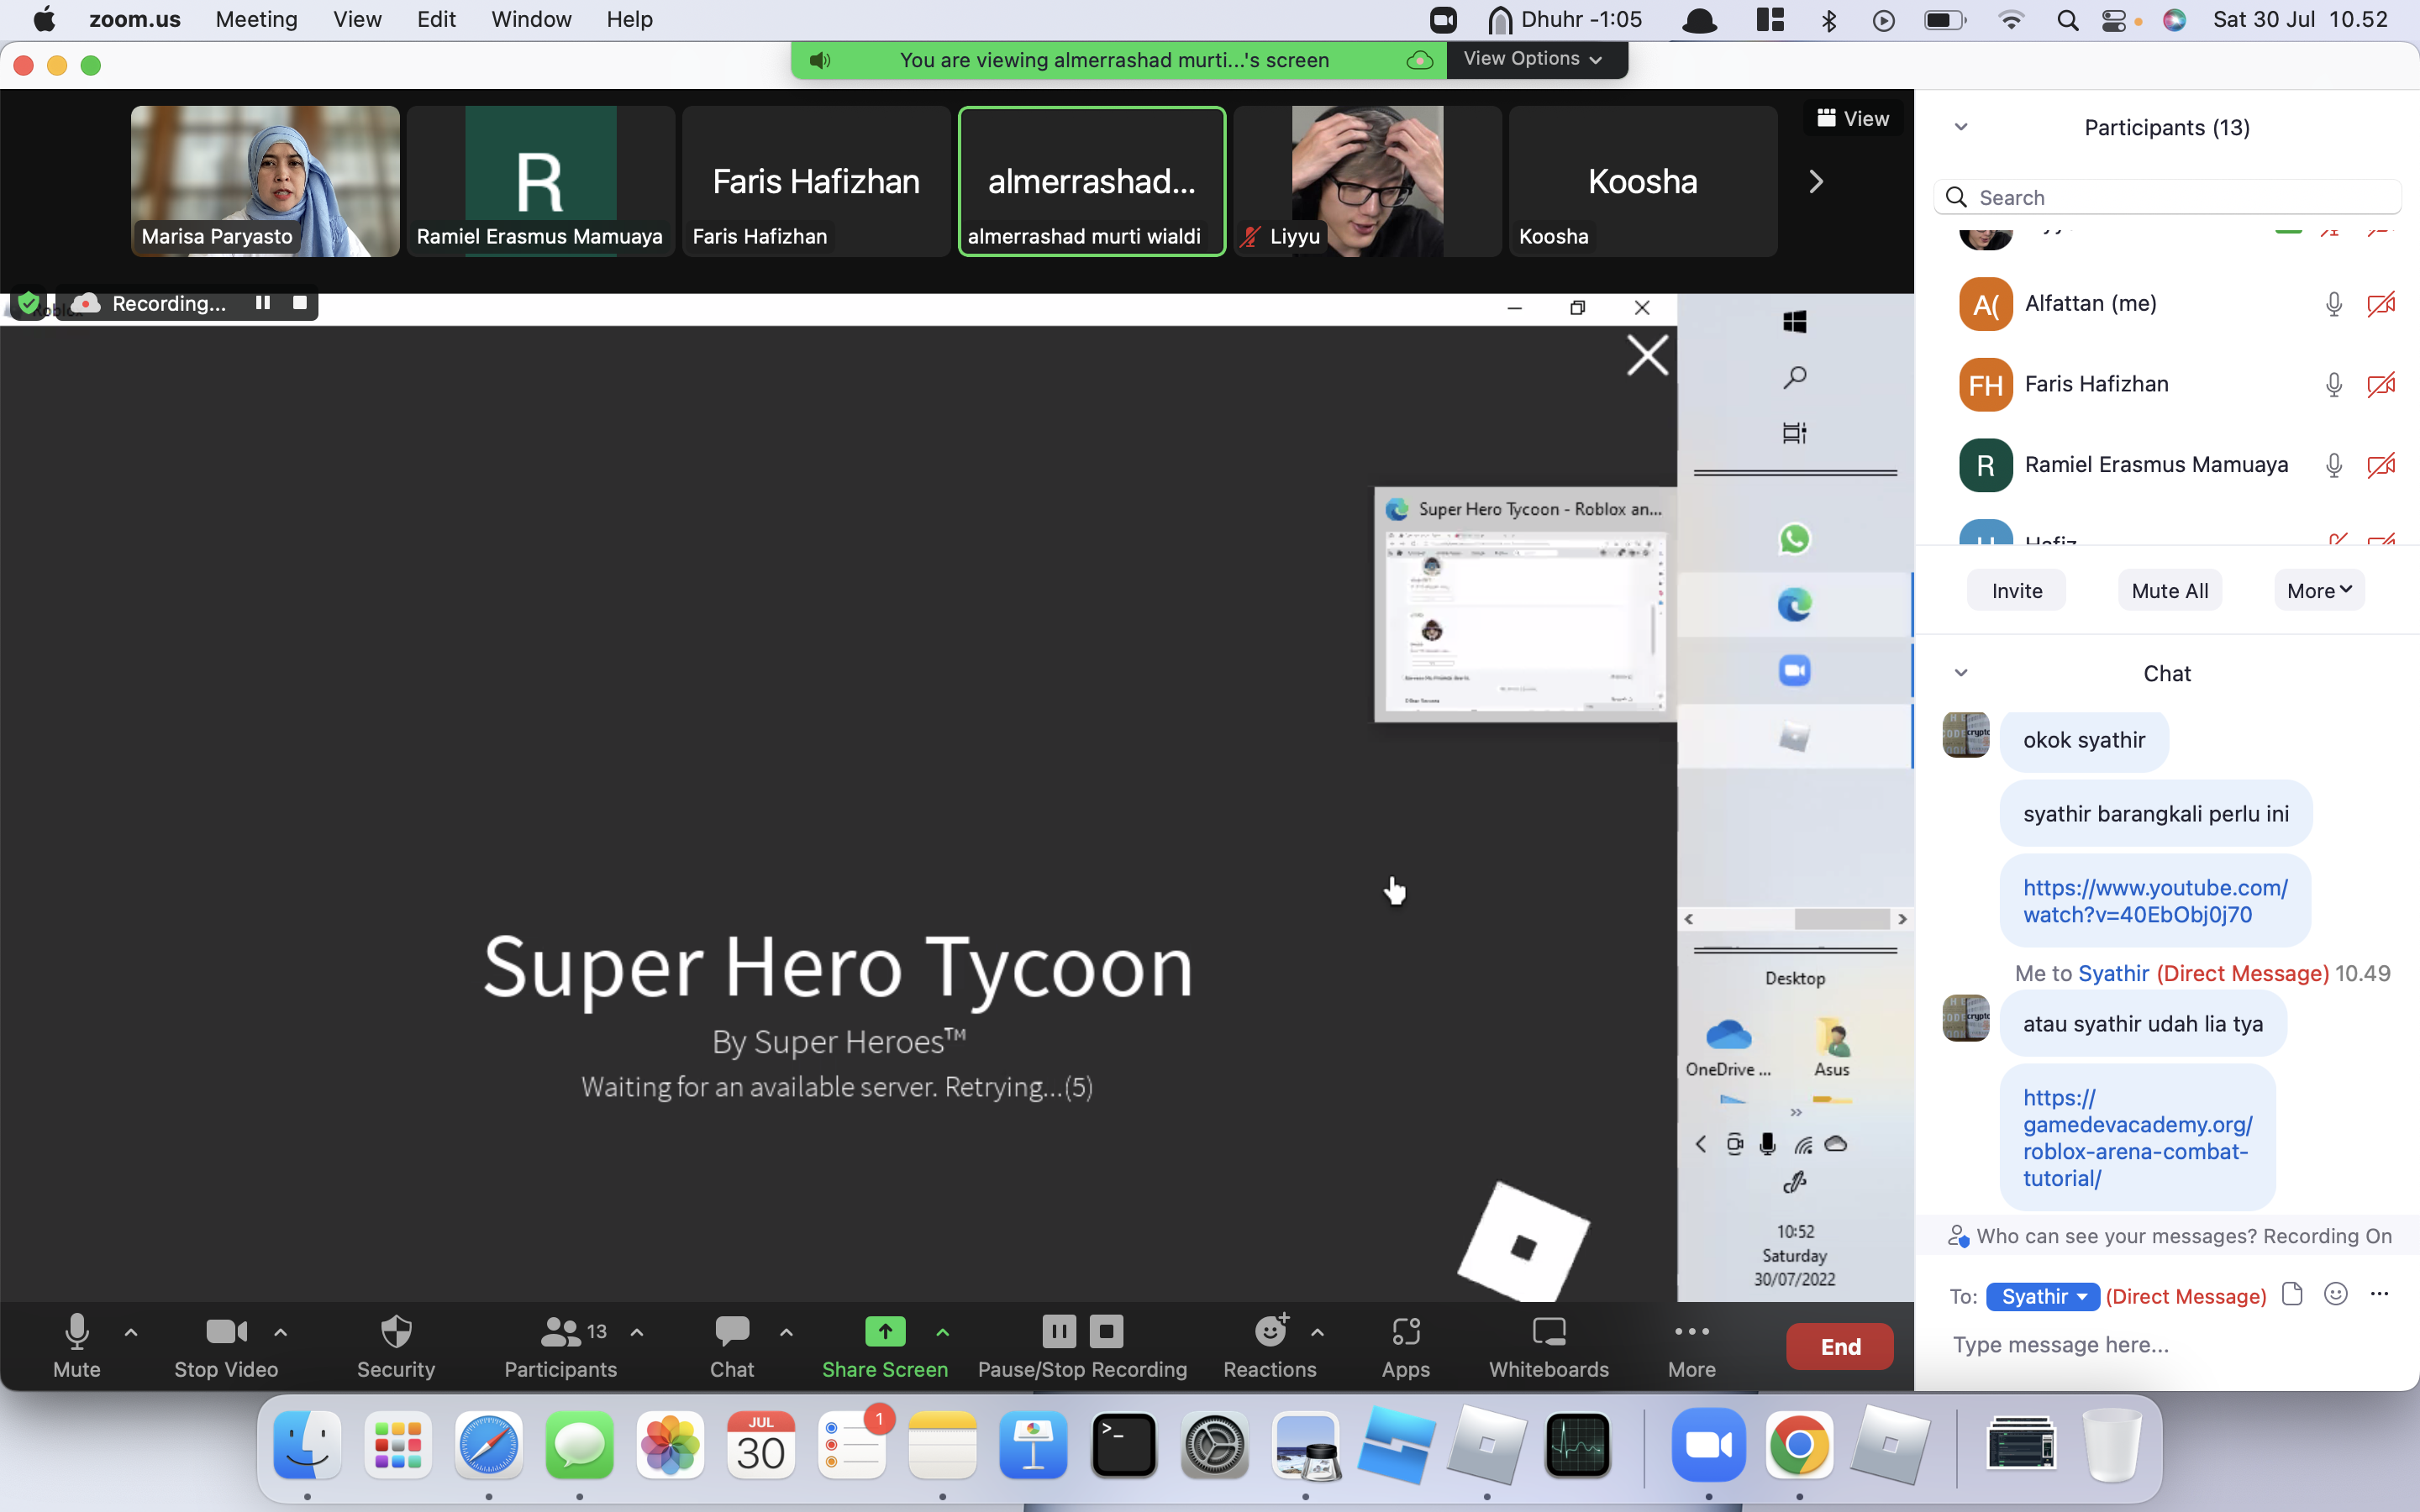The image size is (2420, 1512).
Task: Open the Meeting menu item
Action: [x=256, y=19]
